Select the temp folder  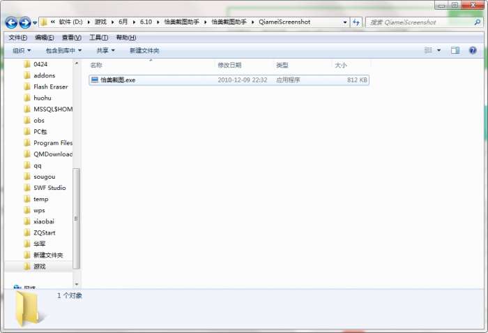pos(40,199)
